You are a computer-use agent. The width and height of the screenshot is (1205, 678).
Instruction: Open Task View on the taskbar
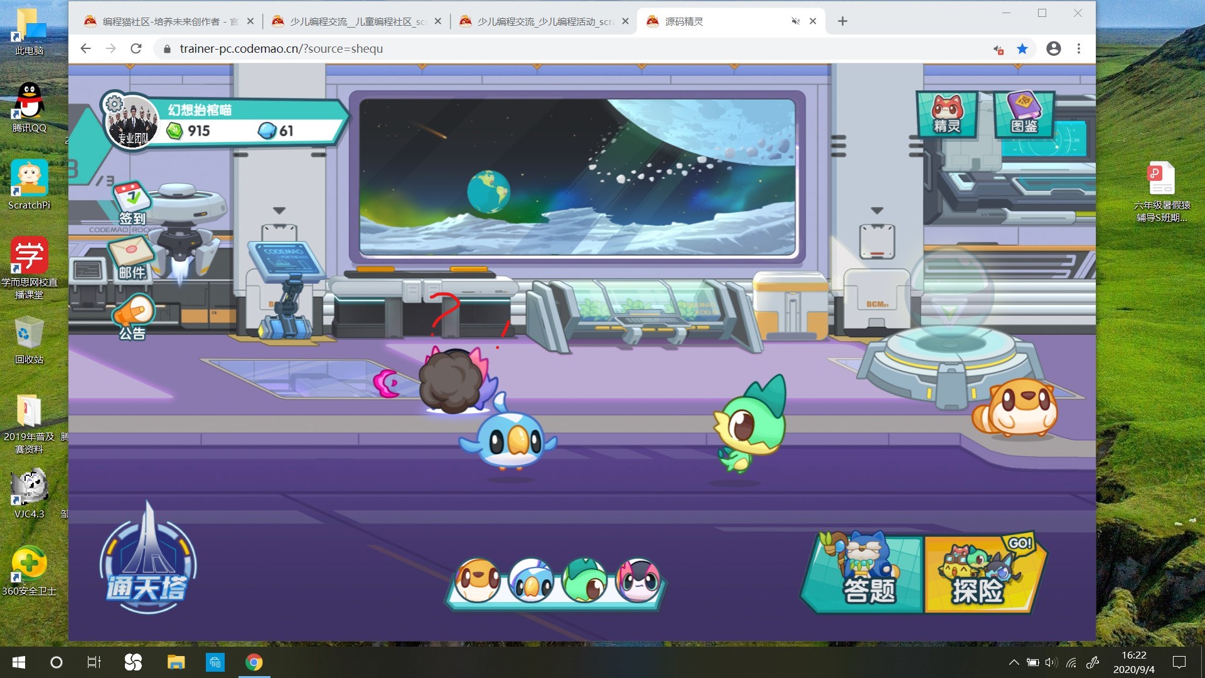click(x=94, y=662)
